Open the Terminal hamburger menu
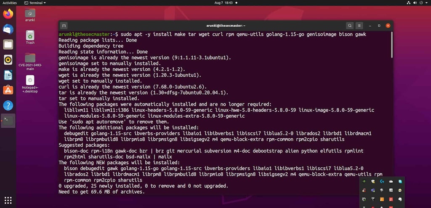The height and width of the screenshot is (208, 431). pyautogui.click(x=359, y=26)
